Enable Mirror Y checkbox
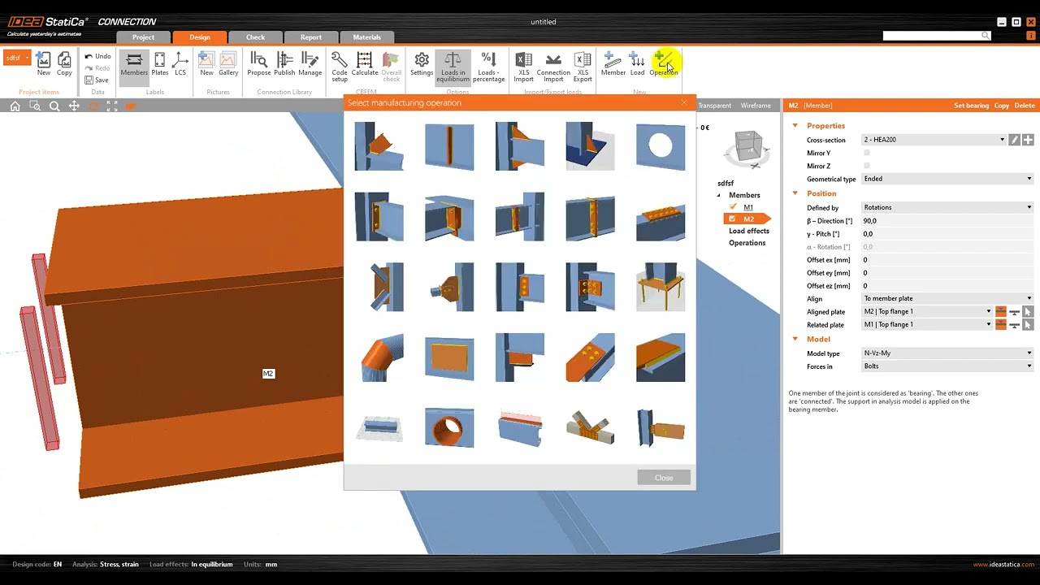Viewport: 1040px width, 585px height. point(867,153)
